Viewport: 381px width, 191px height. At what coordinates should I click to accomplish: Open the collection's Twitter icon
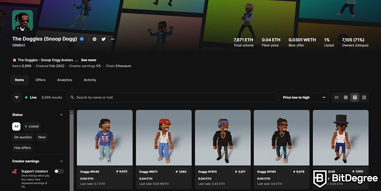pos(103,39)
